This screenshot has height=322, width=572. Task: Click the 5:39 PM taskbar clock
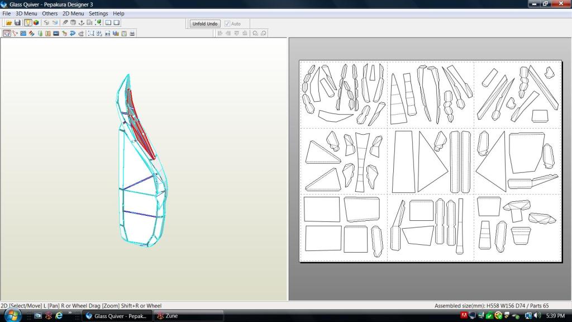click(556, 315)
